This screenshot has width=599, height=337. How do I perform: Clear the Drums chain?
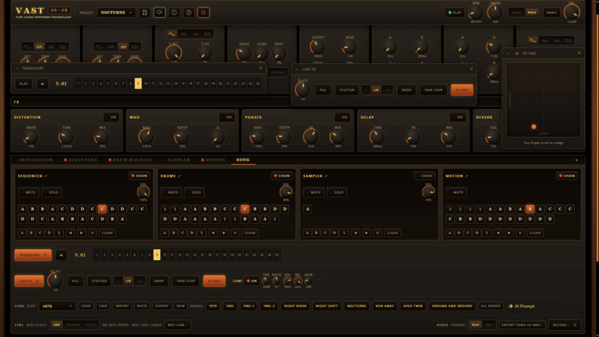click(250, 233)
